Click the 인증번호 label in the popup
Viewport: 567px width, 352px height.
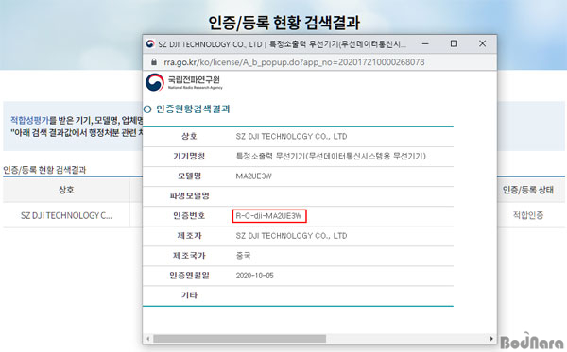(189, 215)
